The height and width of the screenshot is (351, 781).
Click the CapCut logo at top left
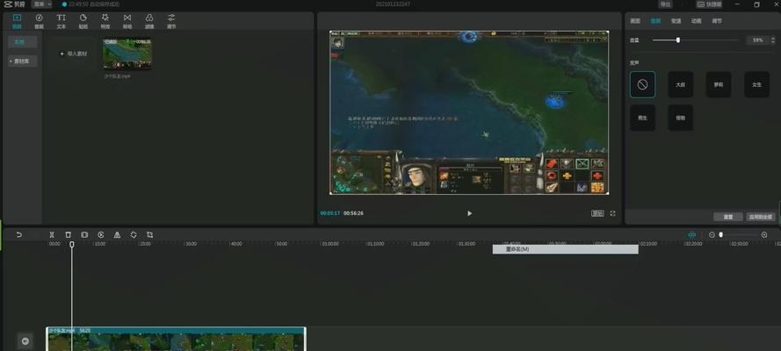click(x=14, y=4)
